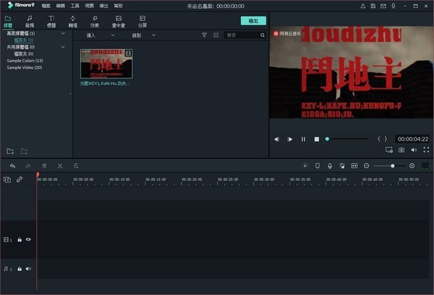Image resolution: width=434 pixels, height=295 pixels.
Task: Click the undo arrow in timeline toolbar
Action: coord(12,166)
